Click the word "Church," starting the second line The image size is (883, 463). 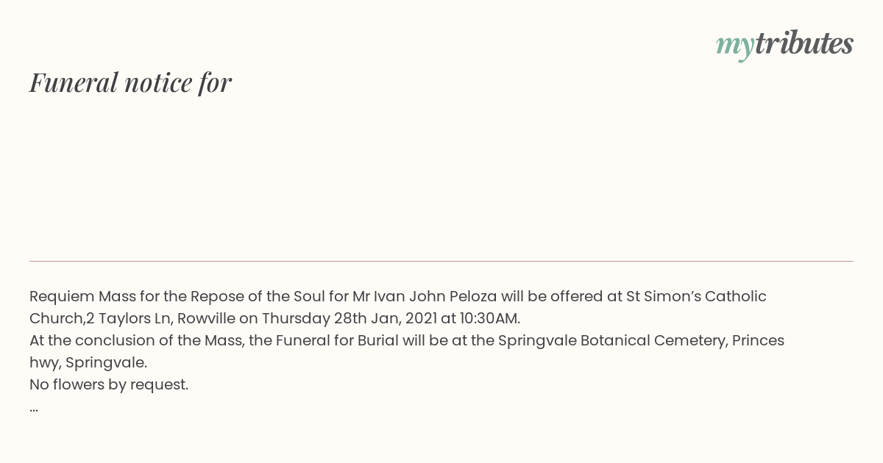57,318
